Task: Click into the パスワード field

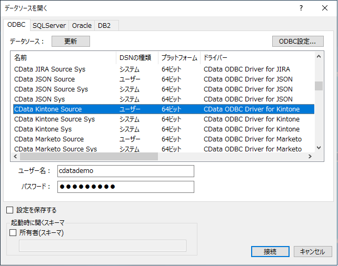Action: coord(126,187)
